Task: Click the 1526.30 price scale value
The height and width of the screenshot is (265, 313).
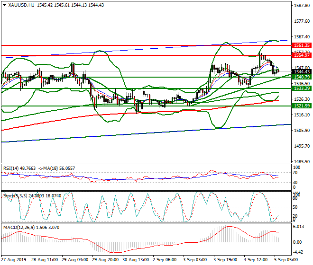Action: point(302,99)
